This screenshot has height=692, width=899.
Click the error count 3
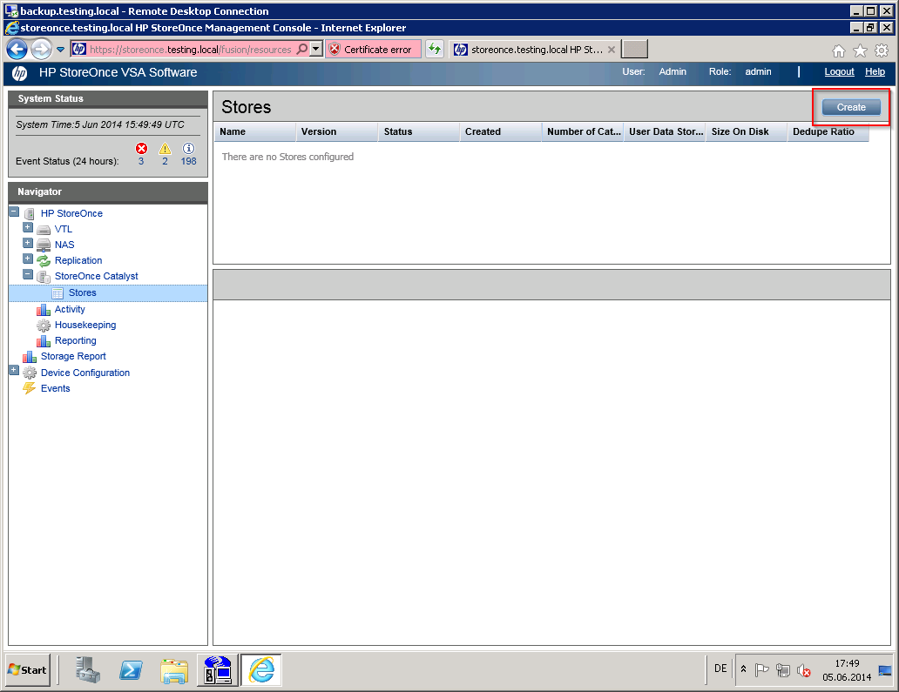[x=141, y=162]
